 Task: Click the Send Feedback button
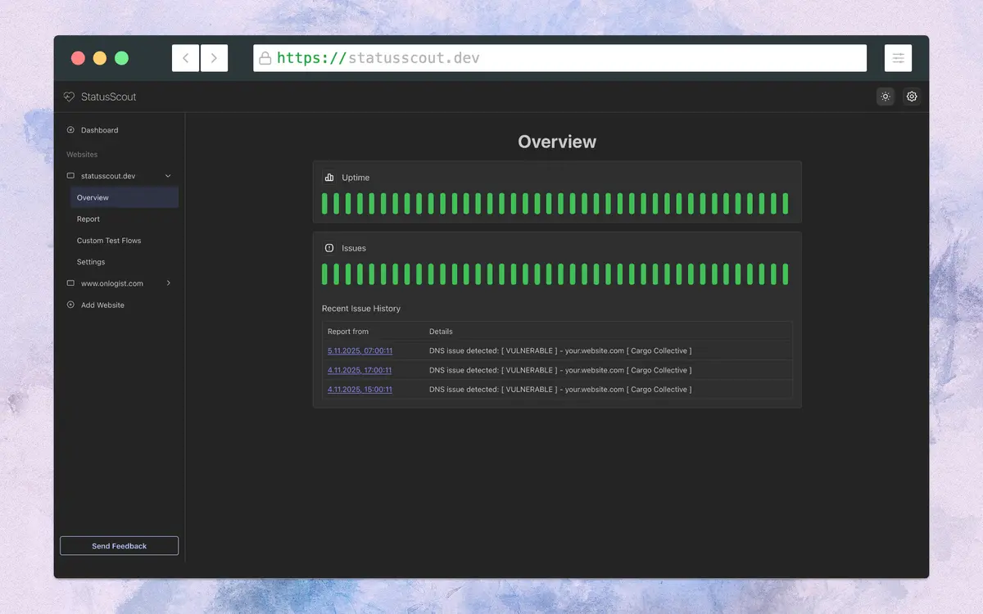point(119,545)
